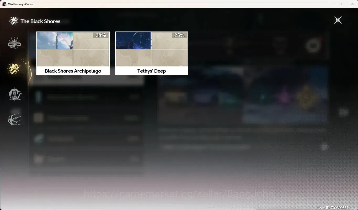The width and height of the screenshot is (358, 210).
Task: Select the starry blue thumbnail in Tethys' Deep
Action: 133,41
